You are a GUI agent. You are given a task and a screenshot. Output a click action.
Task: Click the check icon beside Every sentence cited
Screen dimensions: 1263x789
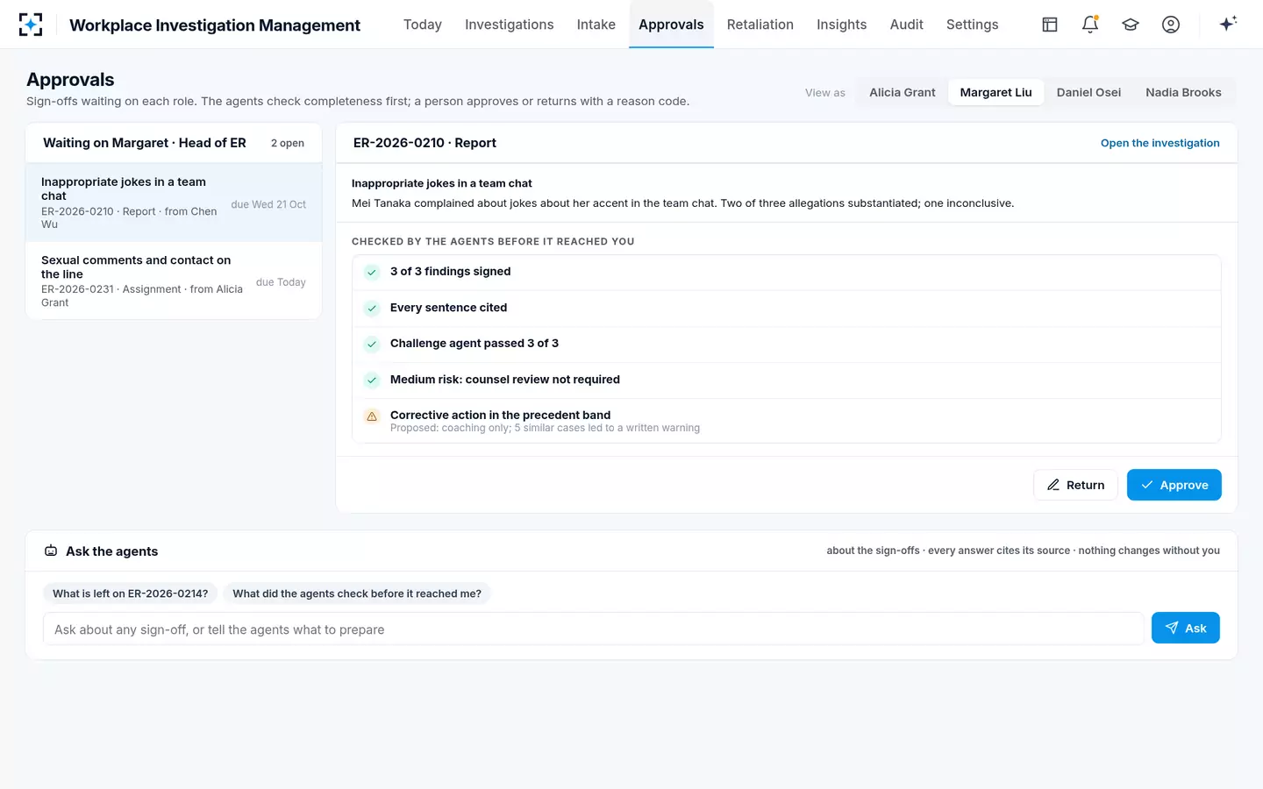tap(372, 308)
